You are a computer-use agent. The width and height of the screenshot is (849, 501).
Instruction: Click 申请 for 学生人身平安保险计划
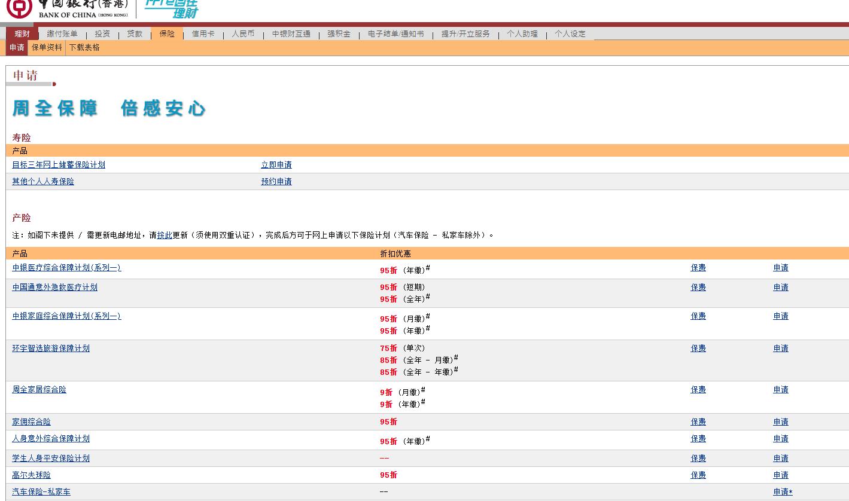781,459
